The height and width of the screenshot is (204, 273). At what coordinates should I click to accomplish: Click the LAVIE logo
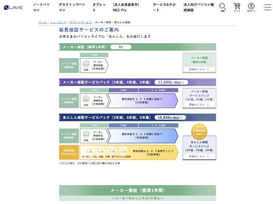pos(13,7)
